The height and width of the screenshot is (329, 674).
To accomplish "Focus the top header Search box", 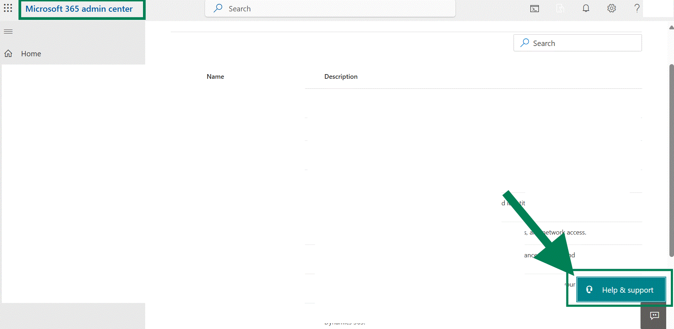I will coord(330,9).
